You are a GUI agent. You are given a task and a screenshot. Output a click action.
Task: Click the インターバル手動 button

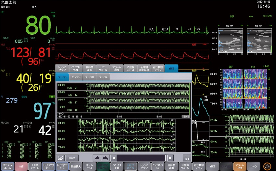click(117, 166)
